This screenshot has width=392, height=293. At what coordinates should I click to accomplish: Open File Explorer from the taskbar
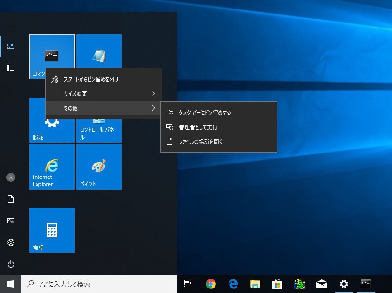tap(255, 284)
